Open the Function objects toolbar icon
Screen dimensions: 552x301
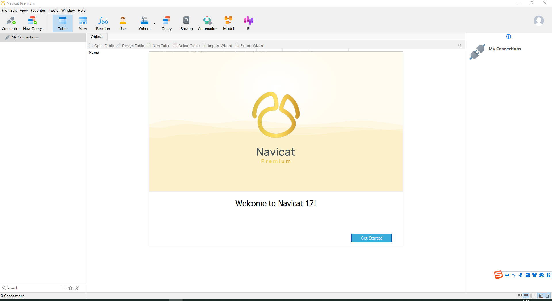coord(103,23)
